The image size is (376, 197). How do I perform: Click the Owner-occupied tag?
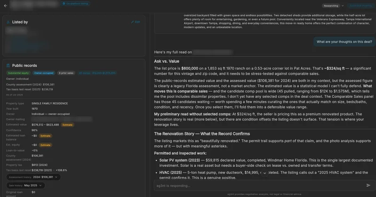[44, 73]
